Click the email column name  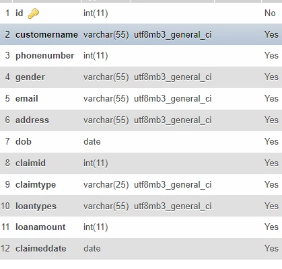click(x=26, y=98)
